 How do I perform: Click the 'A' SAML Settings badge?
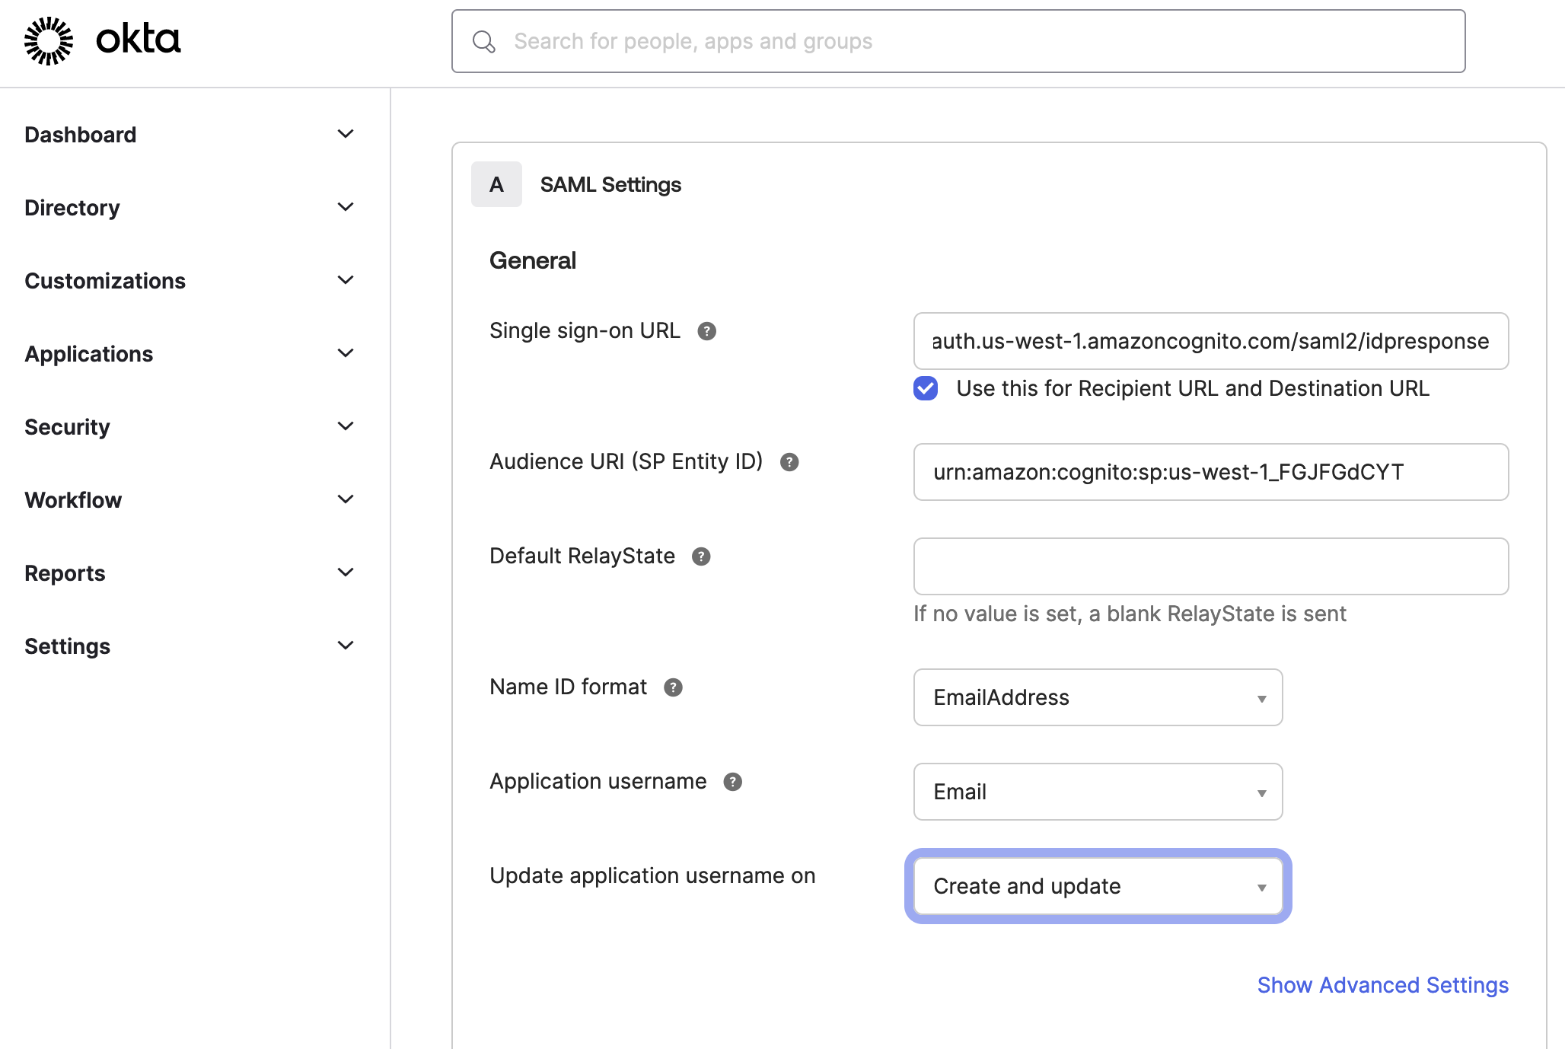point(496,184)
